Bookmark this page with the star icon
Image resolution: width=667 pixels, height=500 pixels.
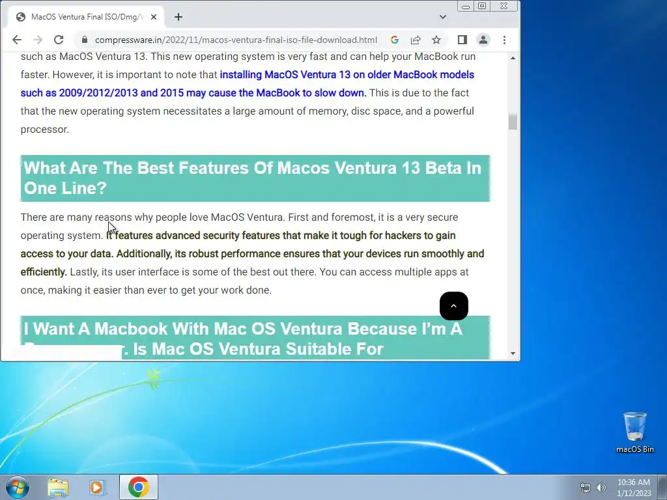pyautogui.click(x=436, y=40)
